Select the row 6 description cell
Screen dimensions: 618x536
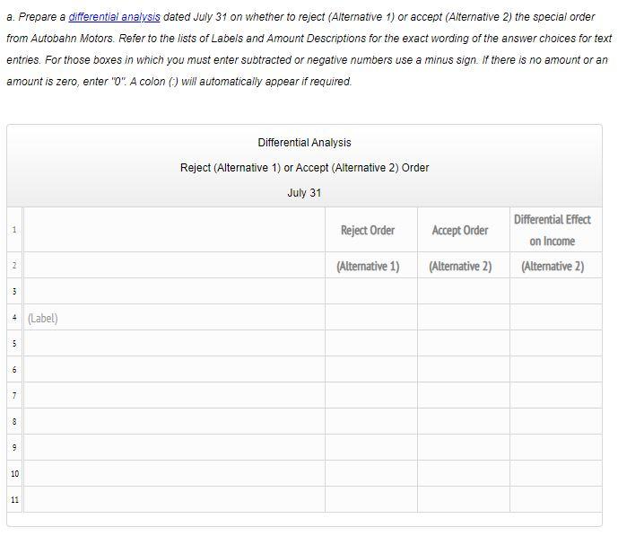[174, 370]
